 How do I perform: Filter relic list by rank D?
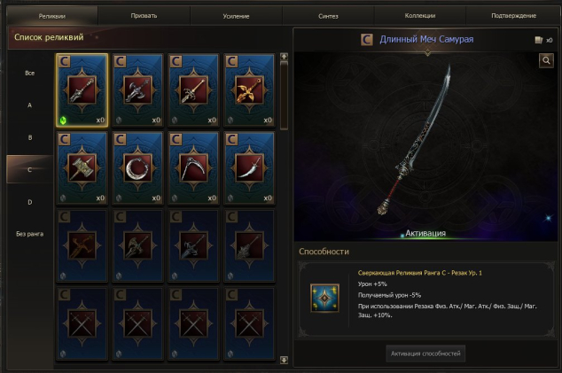click(x=30, y=202)
